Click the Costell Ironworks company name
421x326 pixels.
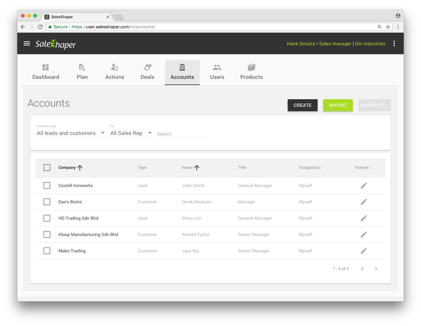(76, 185)
